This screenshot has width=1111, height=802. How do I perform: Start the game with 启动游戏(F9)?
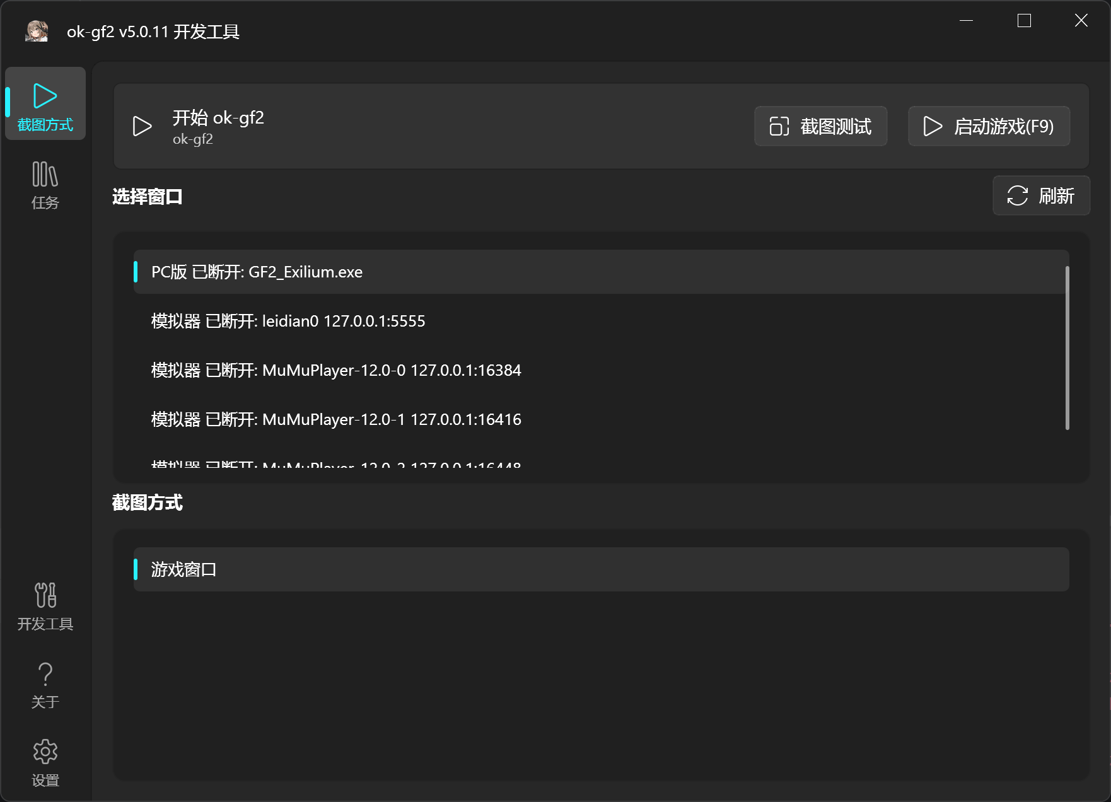tap(988, 126)
